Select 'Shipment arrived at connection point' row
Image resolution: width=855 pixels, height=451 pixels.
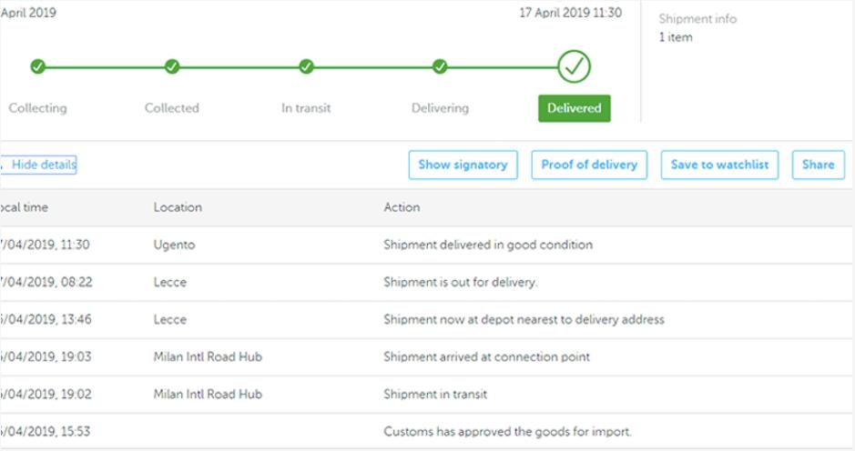[x=426, y=357]
